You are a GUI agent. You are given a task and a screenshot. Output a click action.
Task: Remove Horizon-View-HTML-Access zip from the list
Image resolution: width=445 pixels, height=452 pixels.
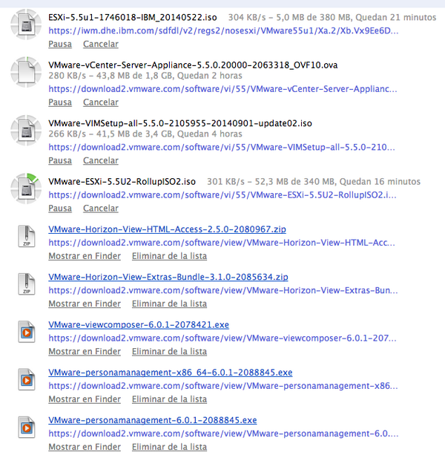[x=169, y=256]
